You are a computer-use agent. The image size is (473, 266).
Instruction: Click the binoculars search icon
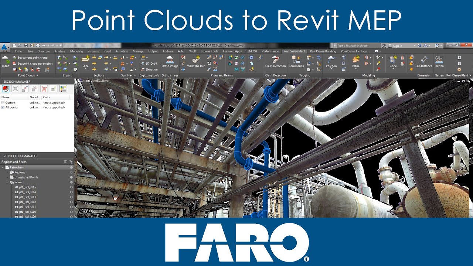[x=384, y=45]
